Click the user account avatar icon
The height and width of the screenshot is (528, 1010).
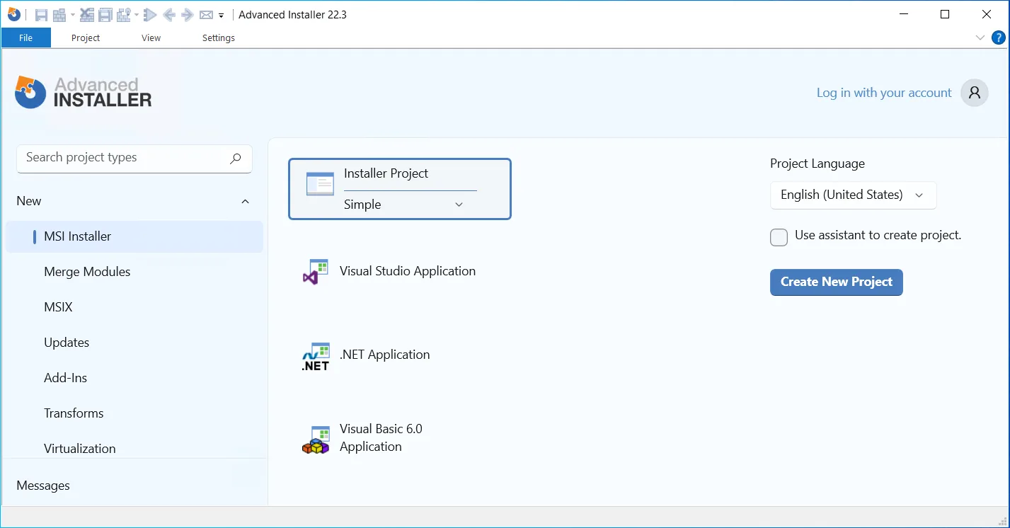(975, 93)
